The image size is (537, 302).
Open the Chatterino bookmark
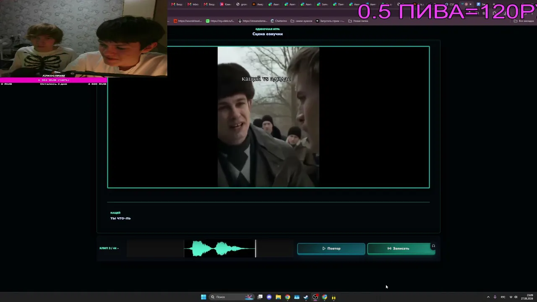(279, 21)
